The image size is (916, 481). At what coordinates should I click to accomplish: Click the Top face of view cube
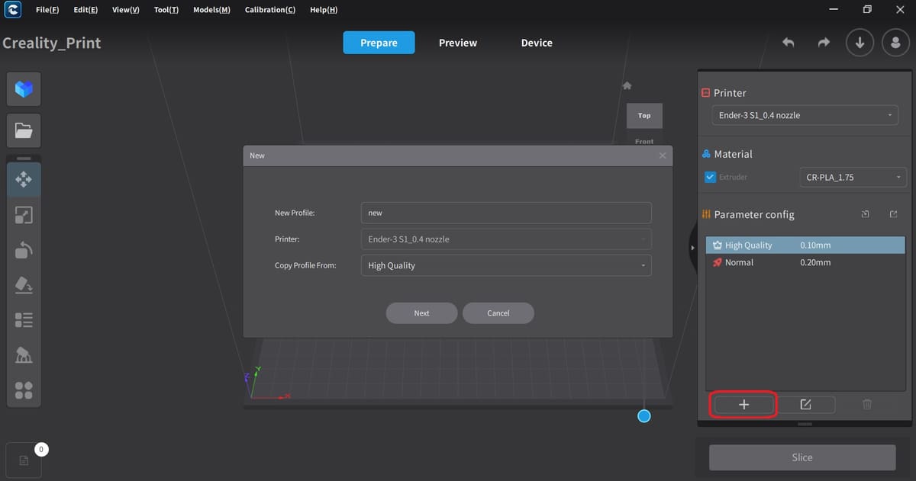pyautogui.click(x=644, y=116)
